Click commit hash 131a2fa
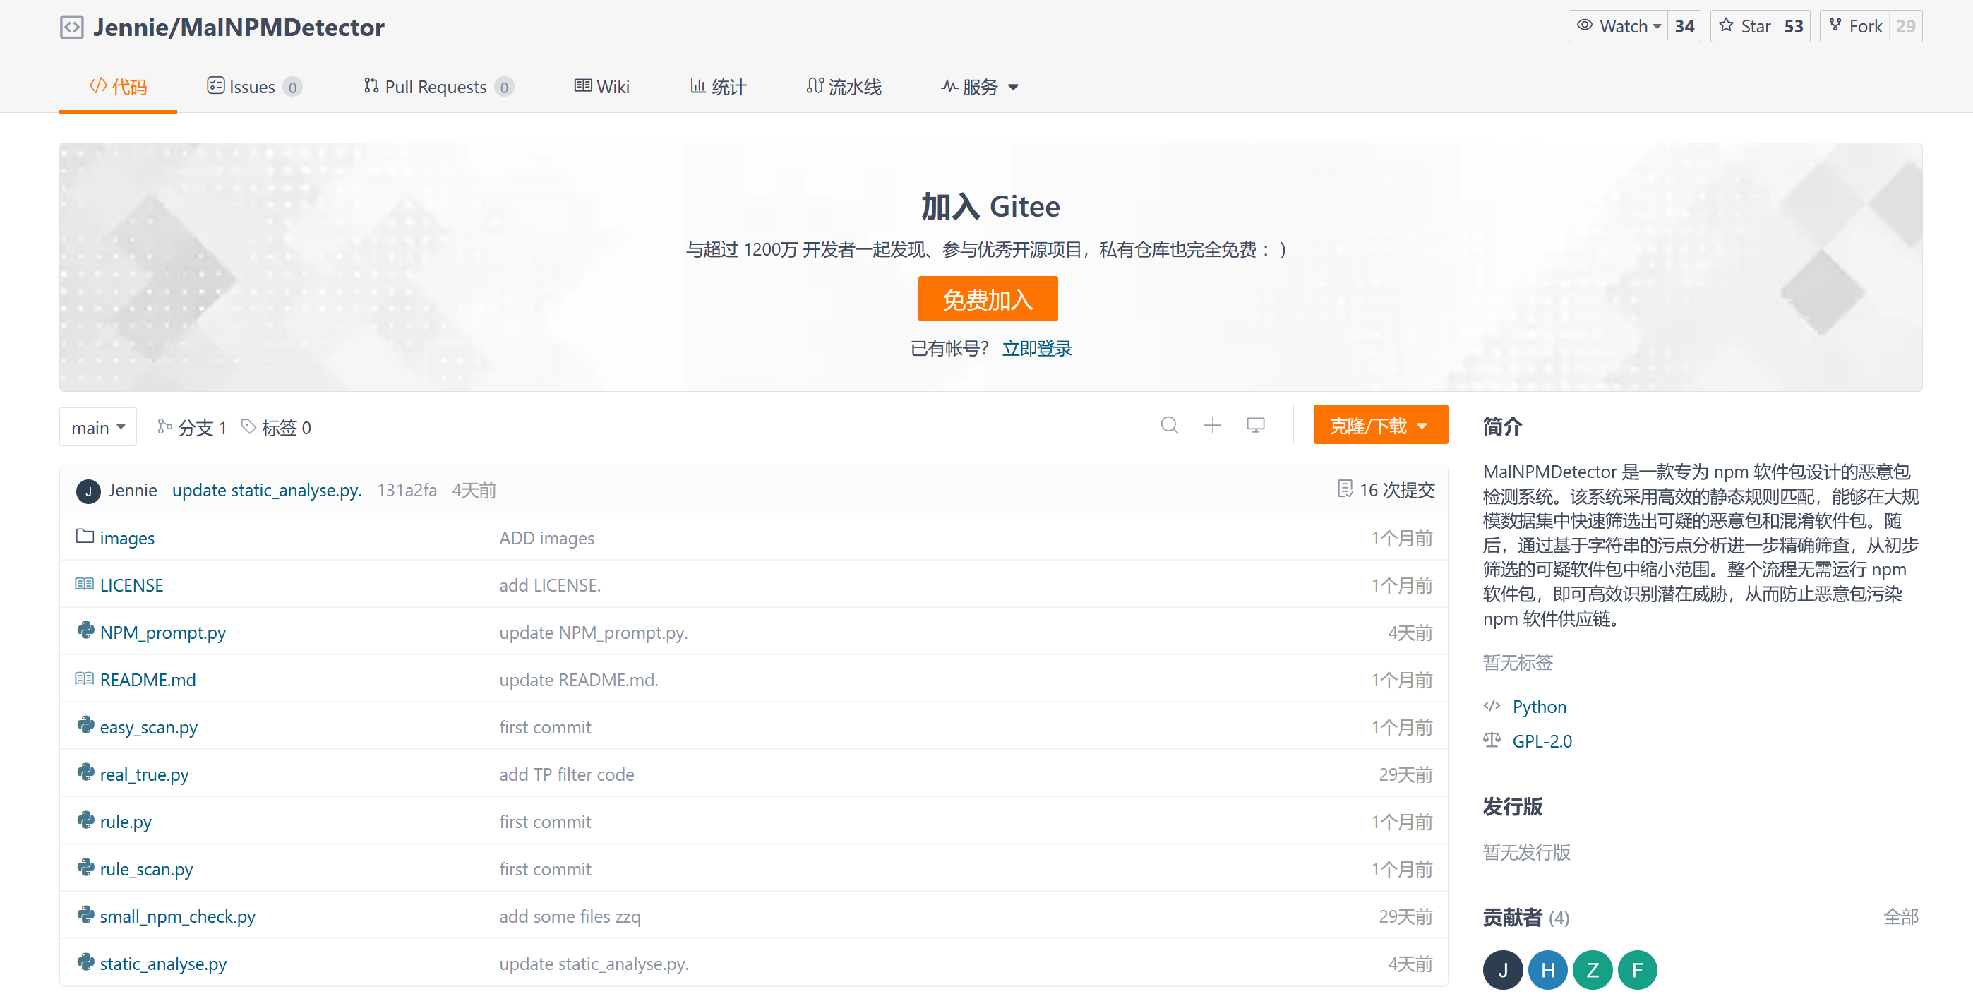This screenshot has width=1973, height=1006. pyautogui.click(x=407, y=491)
